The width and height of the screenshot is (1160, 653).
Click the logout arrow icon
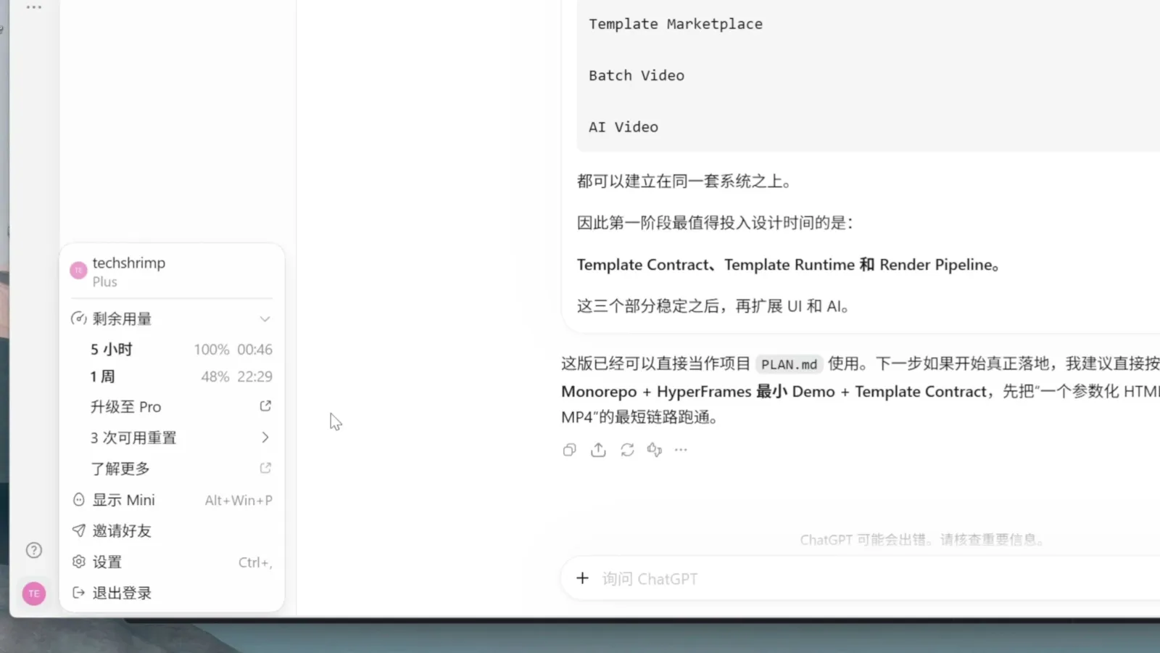click(x=79, y=593)
